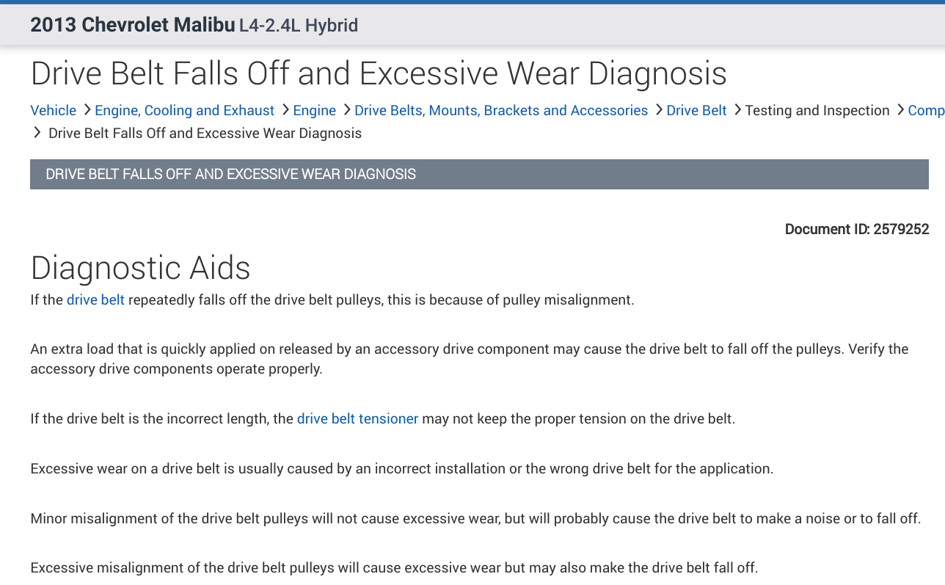945x585 pixels.
Task: Click chevron starting second breadcrumb row
Action: 37,133
